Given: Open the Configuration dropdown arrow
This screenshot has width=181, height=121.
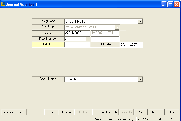Looking at the screenshot, I should pyautogui.click(x=140, y=21).
